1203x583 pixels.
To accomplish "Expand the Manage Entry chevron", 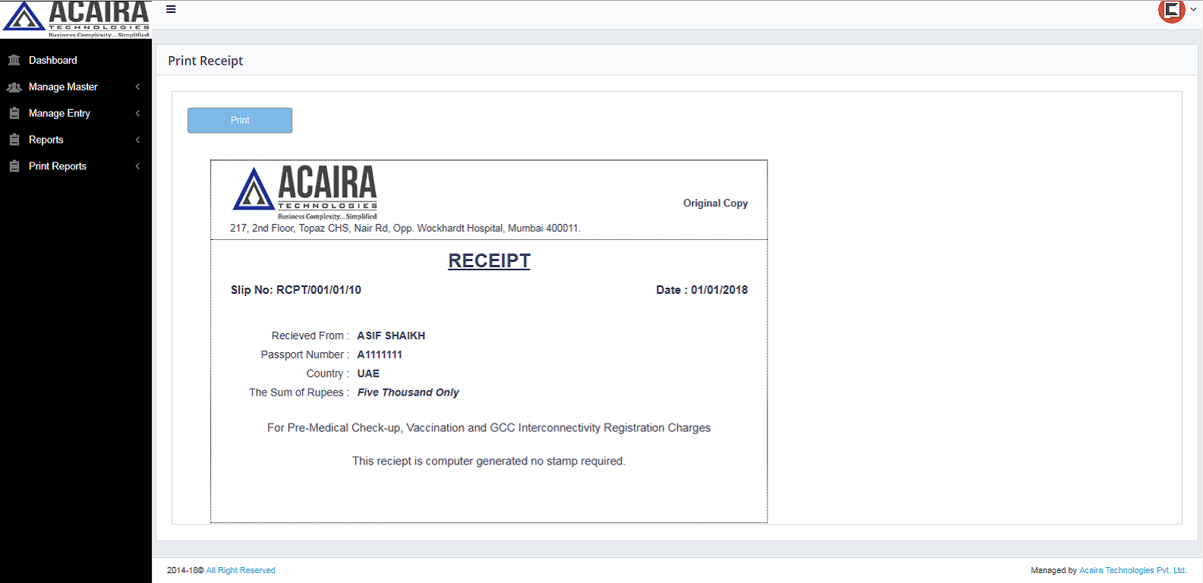I will click(137, 113).
